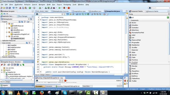
Task: Open the BlobApplication application dropdown
Action: [28, 19]
